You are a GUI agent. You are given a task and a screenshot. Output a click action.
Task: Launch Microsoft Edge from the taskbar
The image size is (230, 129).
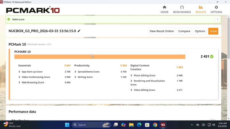[x=139, y=125]
